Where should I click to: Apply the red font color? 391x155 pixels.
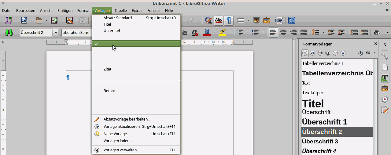point(207,32)
